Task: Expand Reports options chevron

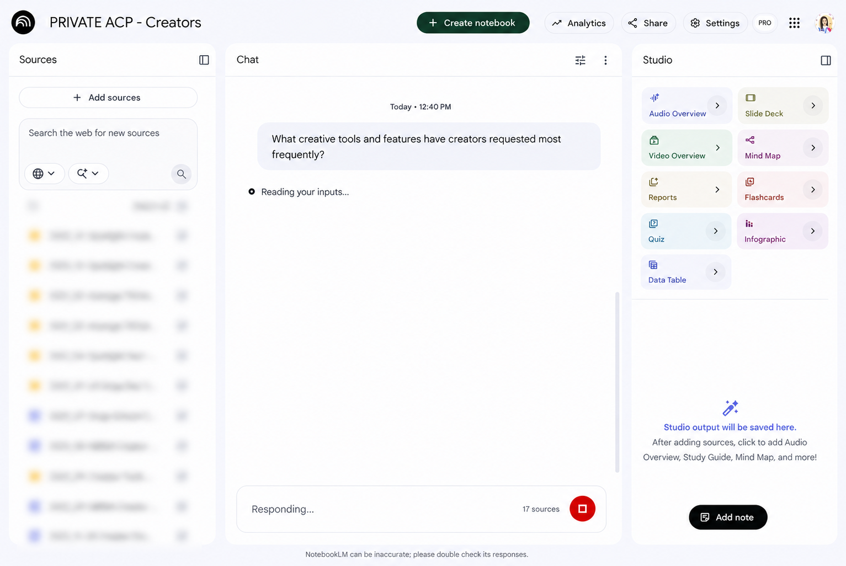Action: [717, 190]
